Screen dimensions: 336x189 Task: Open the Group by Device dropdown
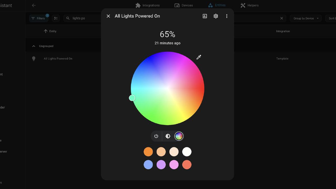(305, 18)
